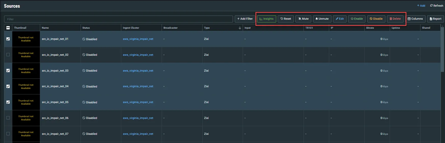Select the src_ic_impair_net_03 name

pos(55,71)
